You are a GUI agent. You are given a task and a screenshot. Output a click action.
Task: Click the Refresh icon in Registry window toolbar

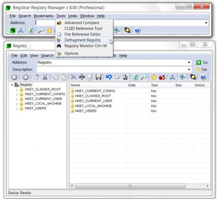[135, 77]
